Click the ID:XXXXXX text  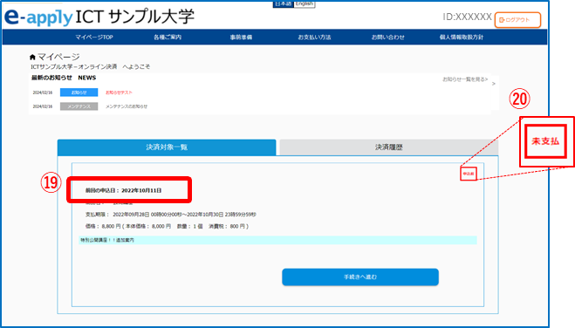tap(467, 17)
